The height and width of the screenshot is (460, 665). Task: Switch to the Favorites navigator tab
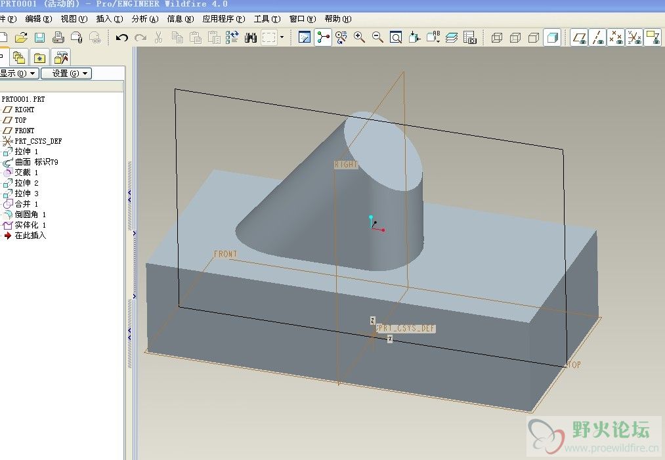tap(40, 58)
